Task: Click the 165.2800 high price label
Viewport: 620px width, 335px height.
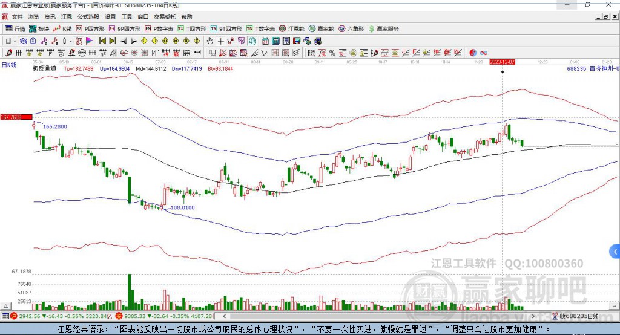Action: point(55,126)
